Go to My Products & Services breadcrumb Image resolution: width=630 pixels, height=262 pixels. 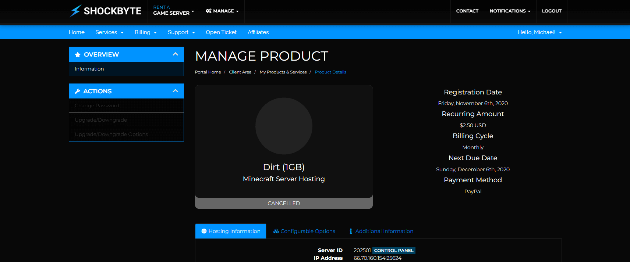tap(283, 72)
